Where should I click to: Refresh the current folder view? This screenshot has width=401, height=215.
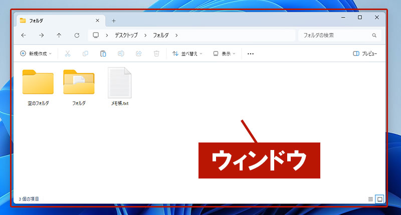point(77,35)
